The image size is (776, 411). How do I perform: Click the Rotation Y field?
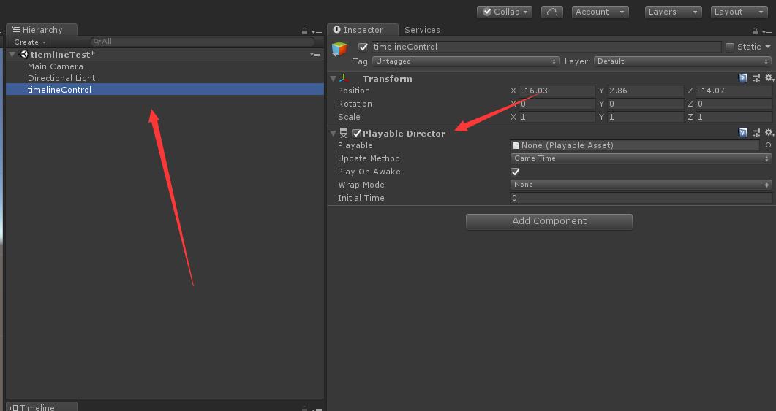[645, 104]
